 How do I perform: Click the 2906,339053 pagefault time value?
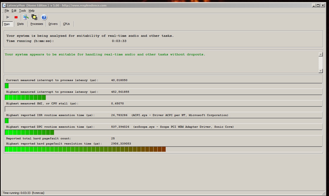pos(121,144)
